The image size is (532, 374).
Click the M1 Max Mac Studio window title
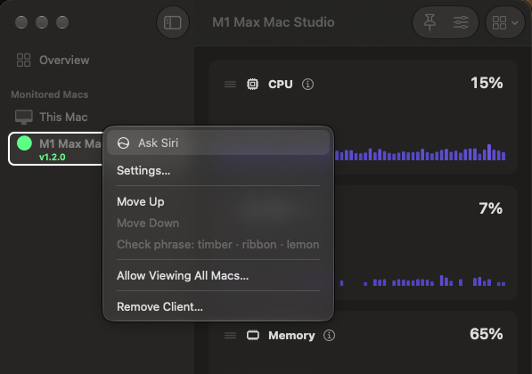coord(274,22)
